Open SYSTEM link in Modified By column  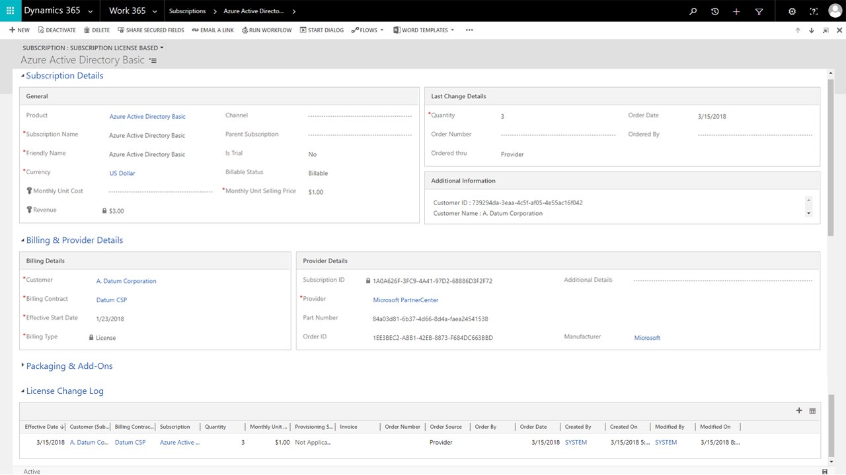pos(666,443)
